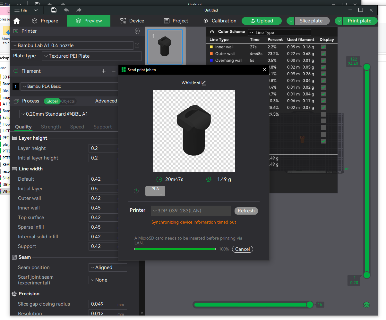The height and width of the screenshot is (320, 386).
Task: Go to the Home screen icon
Action: click(x=17, y=21)
